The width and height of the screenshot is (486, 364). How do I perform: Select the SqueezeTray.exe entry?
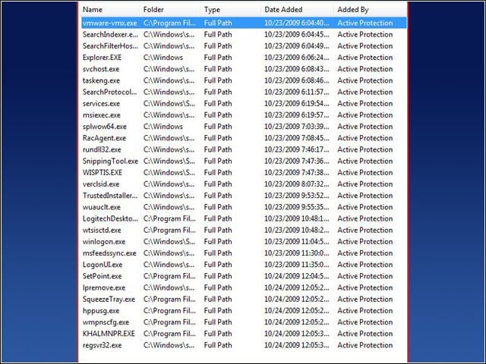(x=244, y=299)
